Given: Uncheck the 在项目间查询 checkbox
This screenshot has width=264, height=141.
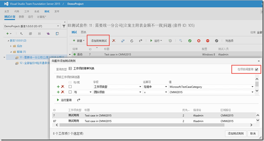Looking at the screenshot, I should [x=257, y=69].
